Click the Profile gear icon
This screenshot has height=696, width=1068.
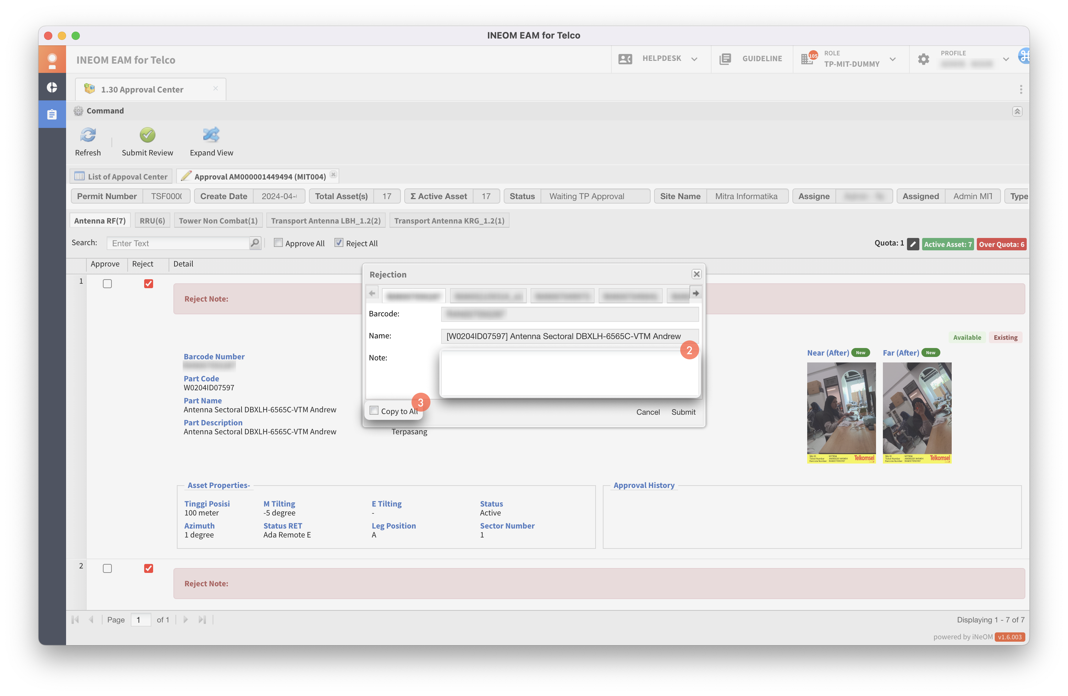(x=923, y=59)
